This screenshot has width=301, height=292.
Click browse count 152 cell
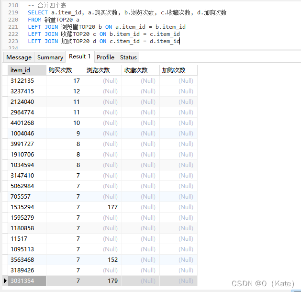103,260
